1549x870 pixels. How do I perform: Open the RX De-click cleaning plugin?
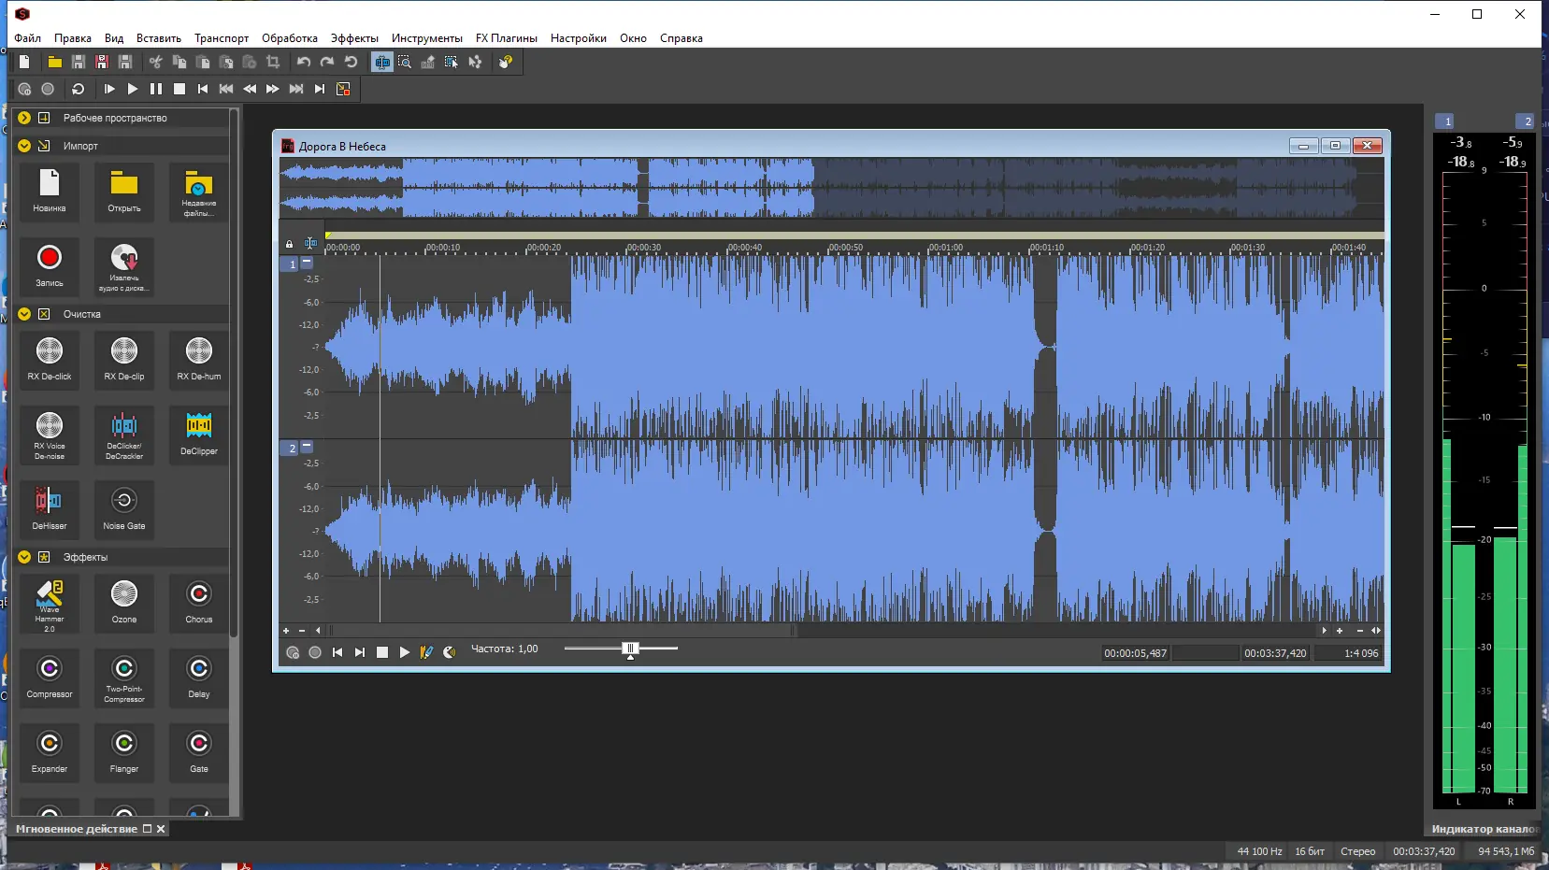50,359
